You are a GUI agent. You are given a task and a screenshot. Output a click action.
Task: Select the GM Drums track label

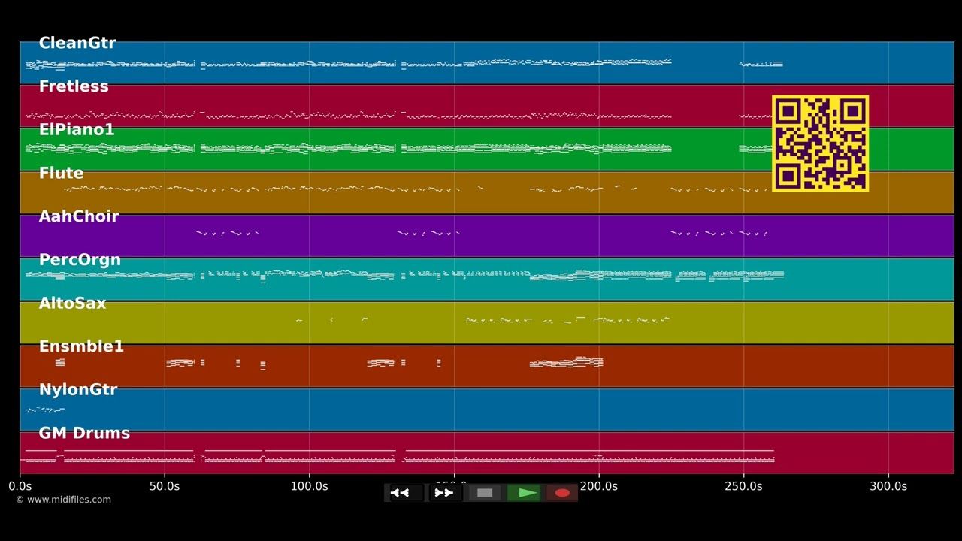pos(84,434)
